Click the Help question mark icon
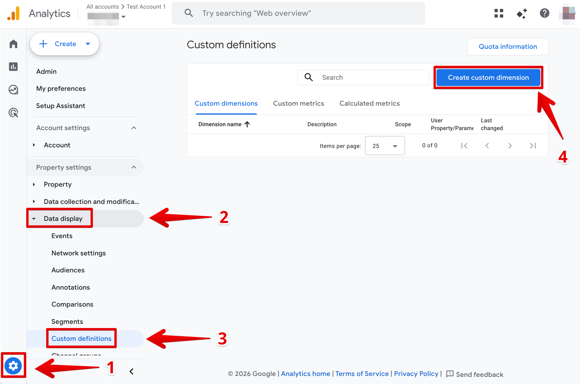580x384 pixels. pos(544,13)
